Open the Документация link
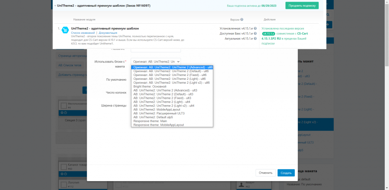Viewport: 389px width, 190px height. pyautogui.click(x=108, y=33)
